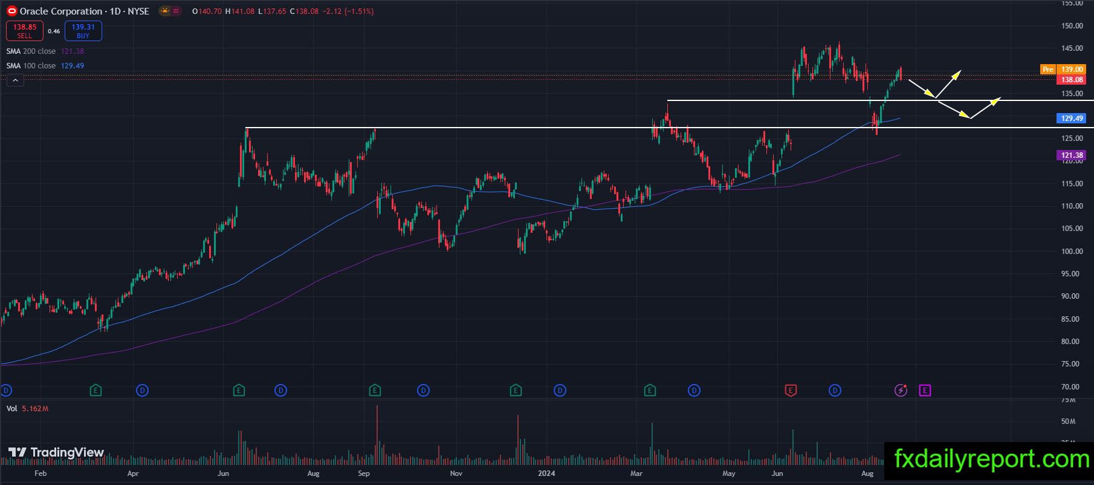
Task: Open the dividend D marker for April 2023
Action: 142,391
